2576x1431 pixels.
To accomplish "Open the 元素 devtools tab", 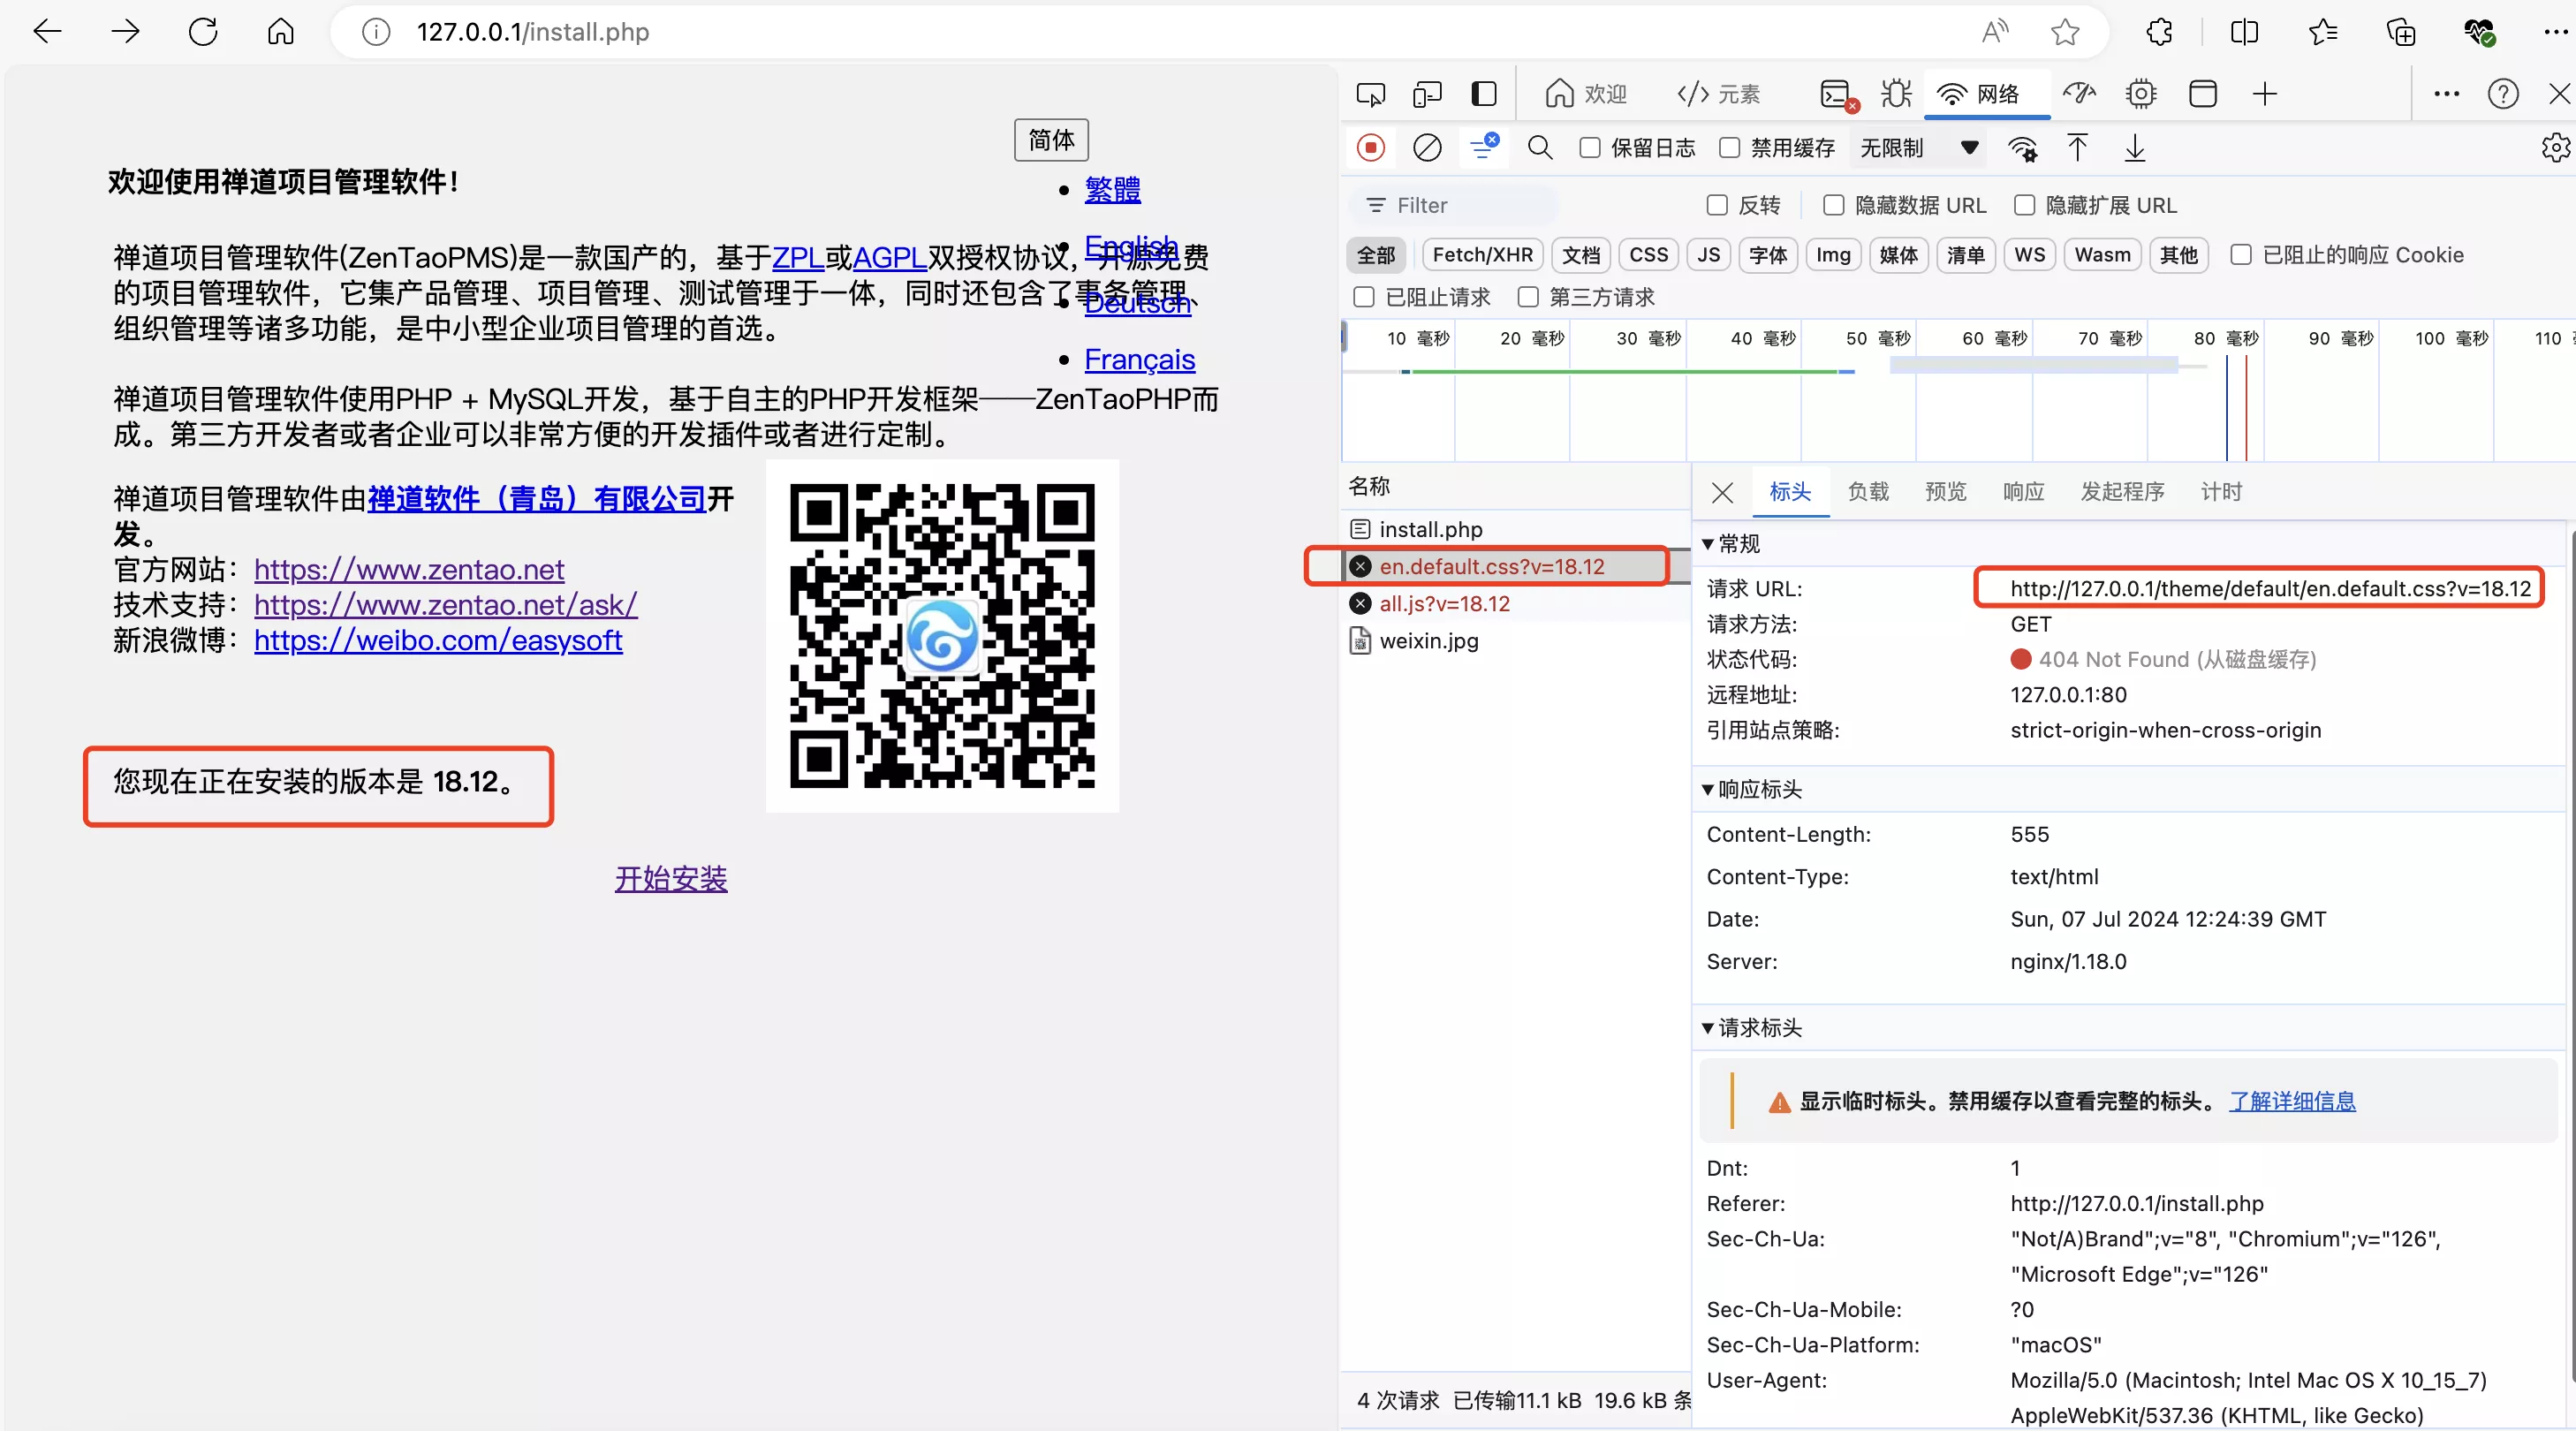I will tap(1719, 94).
